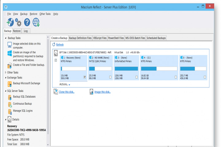
Task: Check the NO NAME FAT32 partition checkbox
Action: (x=110, y=77)
